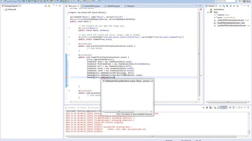252x141 pixels.
Task: Collapse the @SidedProxy field fold marker
Action: [x=69, y=37]
